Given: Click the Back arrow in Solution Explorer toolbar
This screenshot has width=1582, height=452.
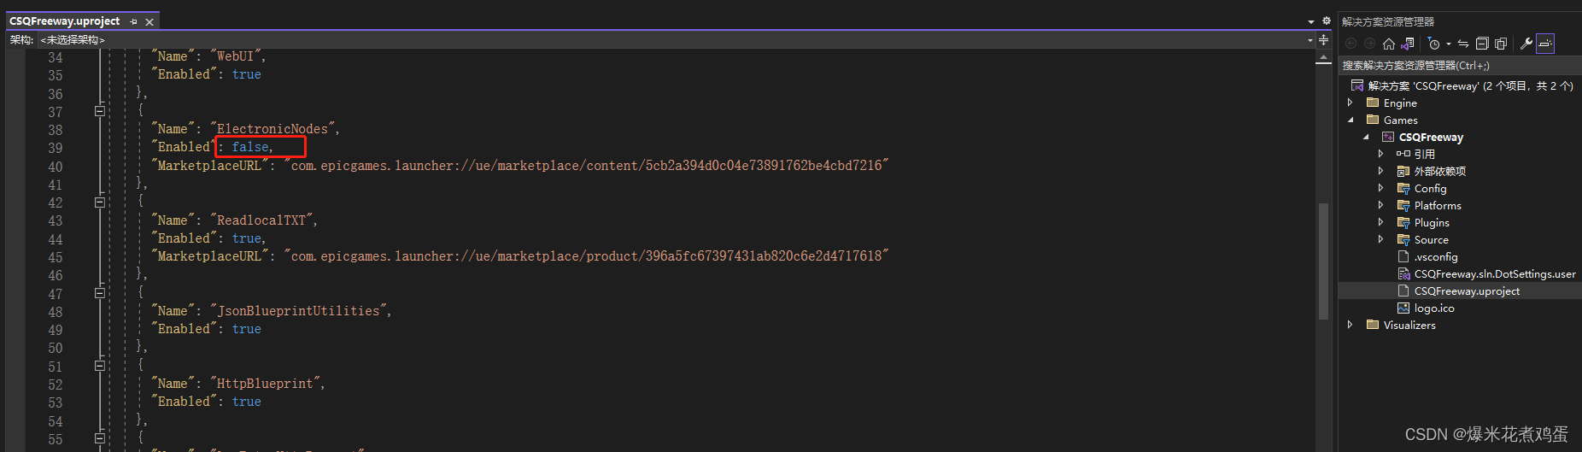Looking at the screenshot, I should 1351,44.
